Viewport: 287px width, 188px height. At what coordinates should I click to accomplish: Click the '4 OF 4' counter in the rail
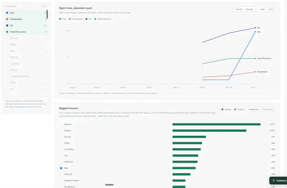44,6
